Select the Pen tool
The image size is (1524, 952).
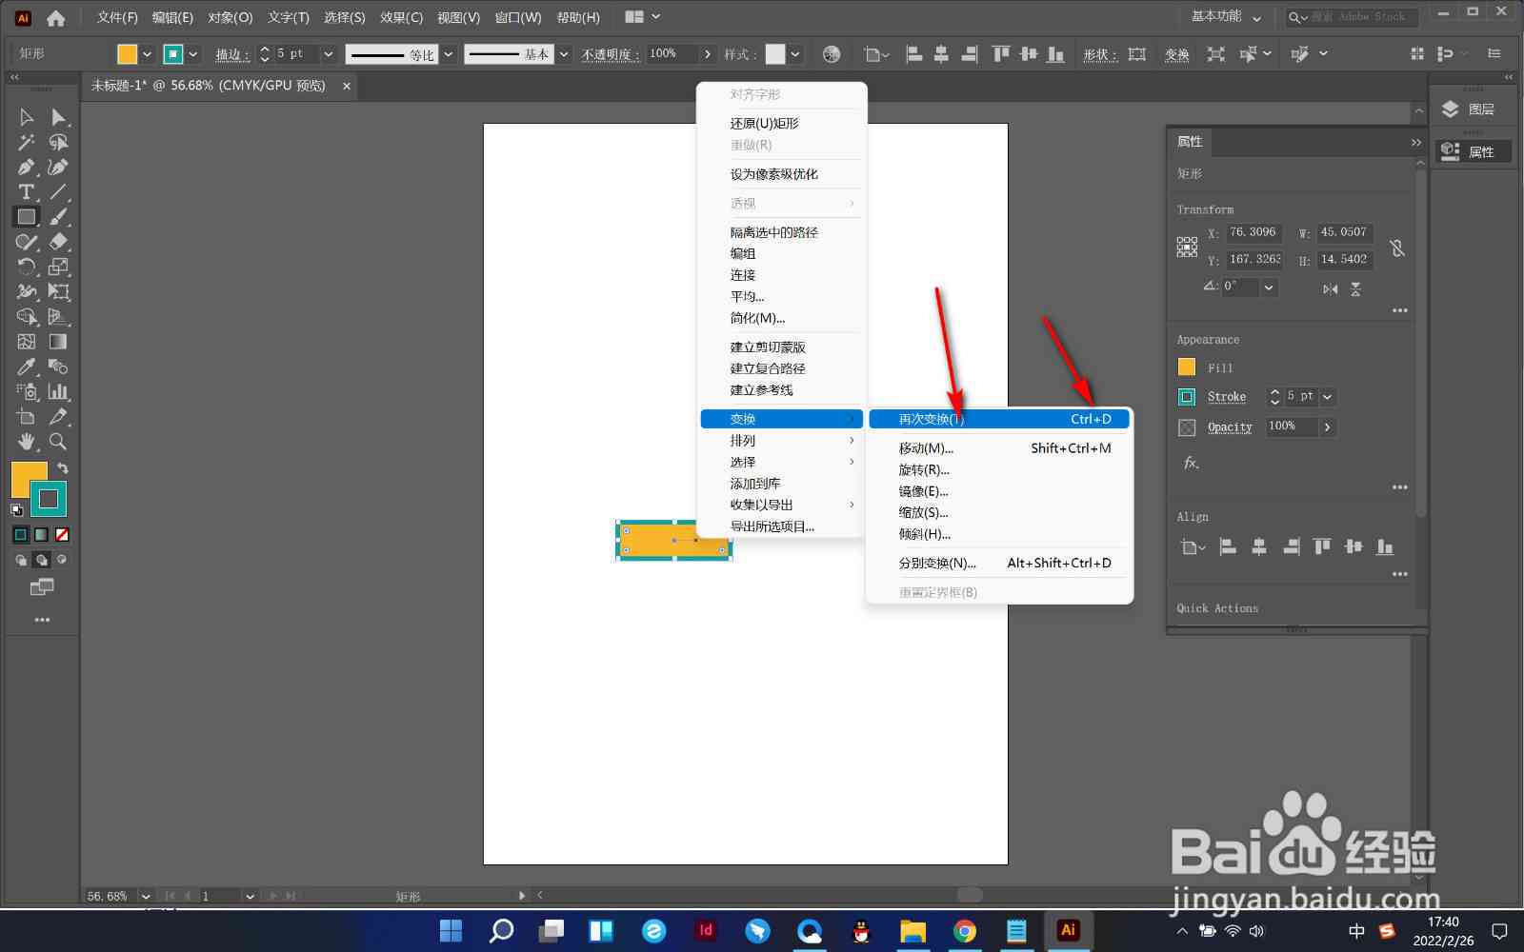point(27,167)
